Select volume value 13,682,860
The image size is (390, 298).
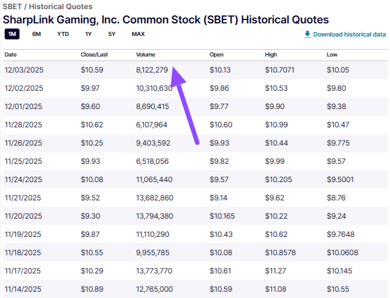[155, 198]
